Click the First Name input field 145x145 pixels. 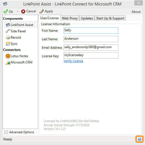(91, 30)
